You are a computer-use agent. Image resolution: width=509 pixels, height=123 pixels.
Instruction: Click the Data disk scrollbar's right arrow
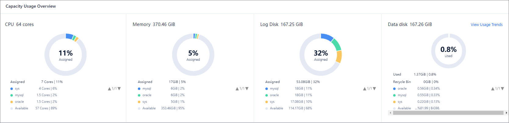coord(506,113)
